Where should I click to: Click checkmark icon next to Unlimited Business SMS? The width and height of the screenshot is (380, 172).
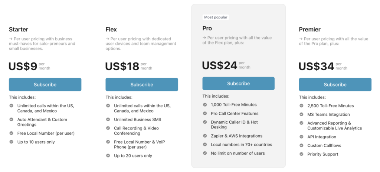(108, 119)
